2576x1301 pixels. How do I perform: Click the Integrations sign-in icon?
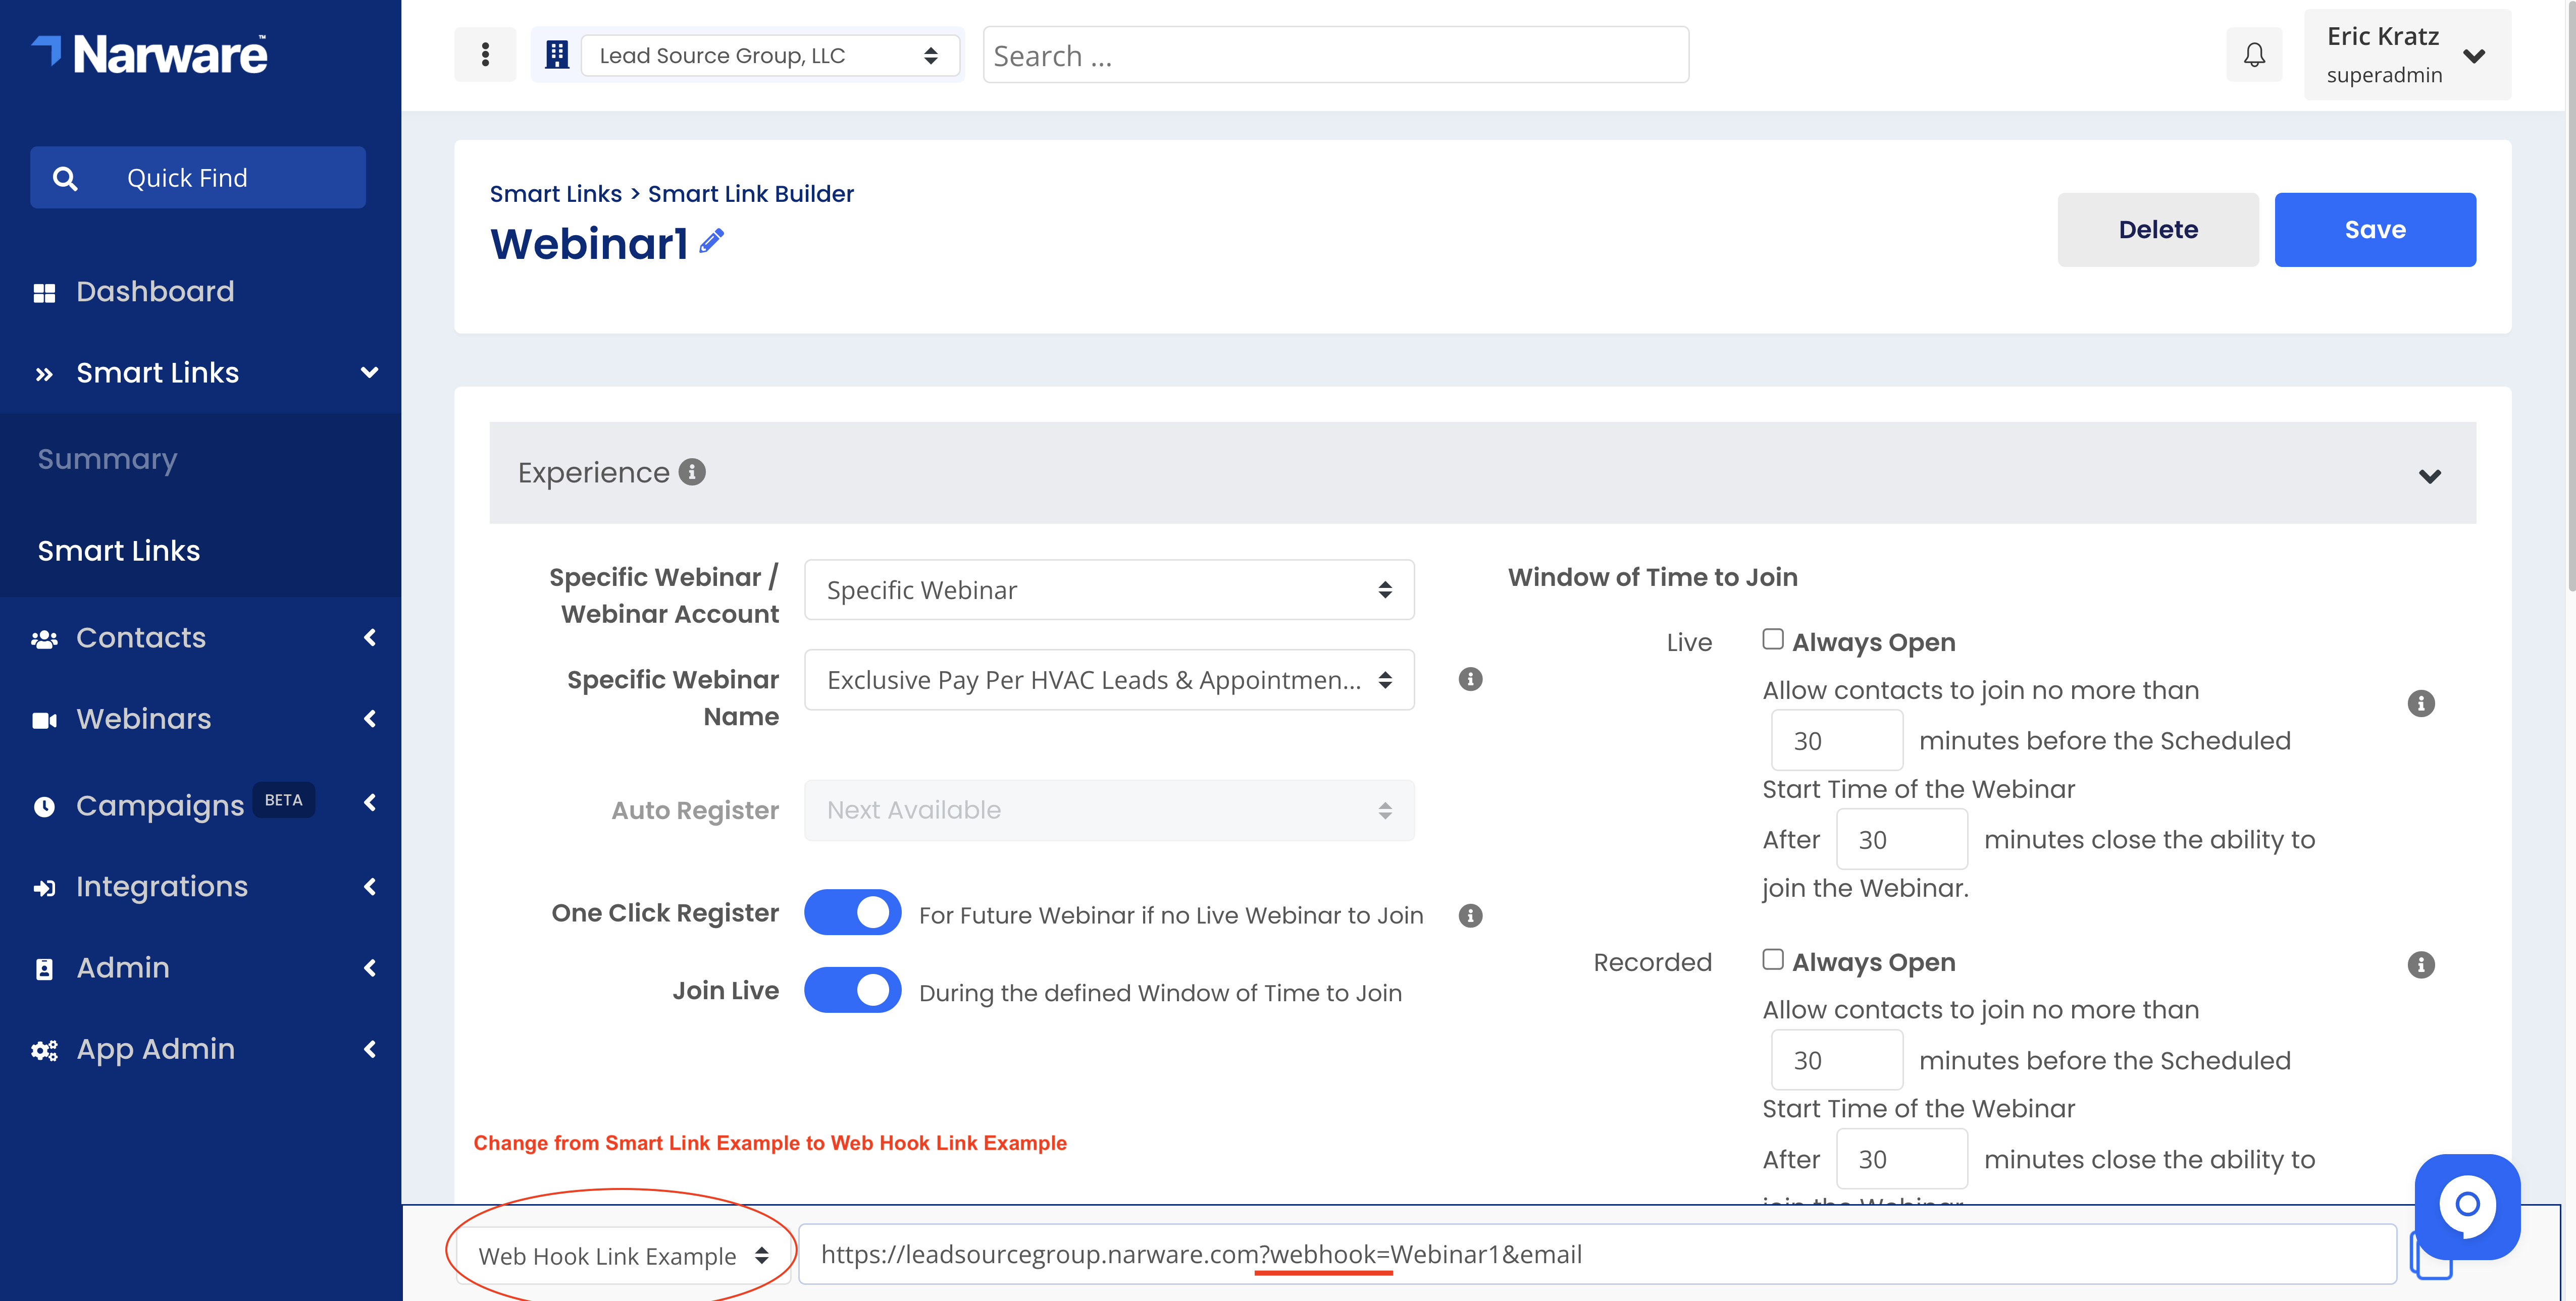pyautogui.click(x=44, y=888)
